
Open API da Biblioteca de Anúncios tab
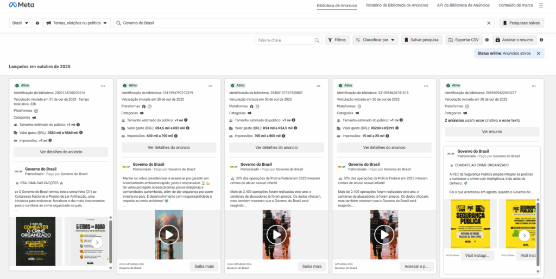(x=463, y=5)
